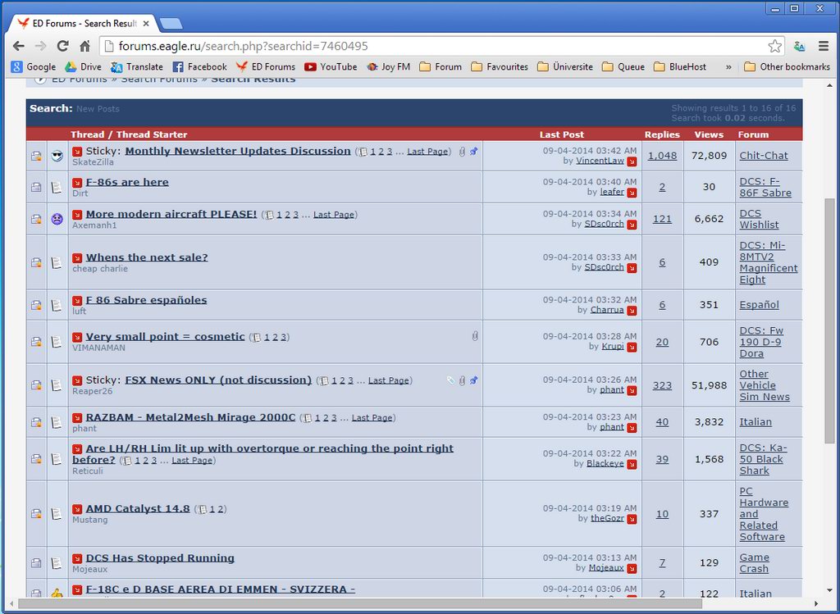Open the browser home page icon
840x614 pixels.
click(84, 46)
